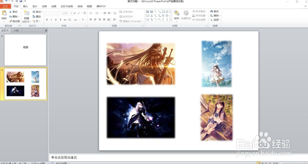Screen dimensions: 308x164
Task: Expand the shapes gallery more arrow
Action: 171,20
